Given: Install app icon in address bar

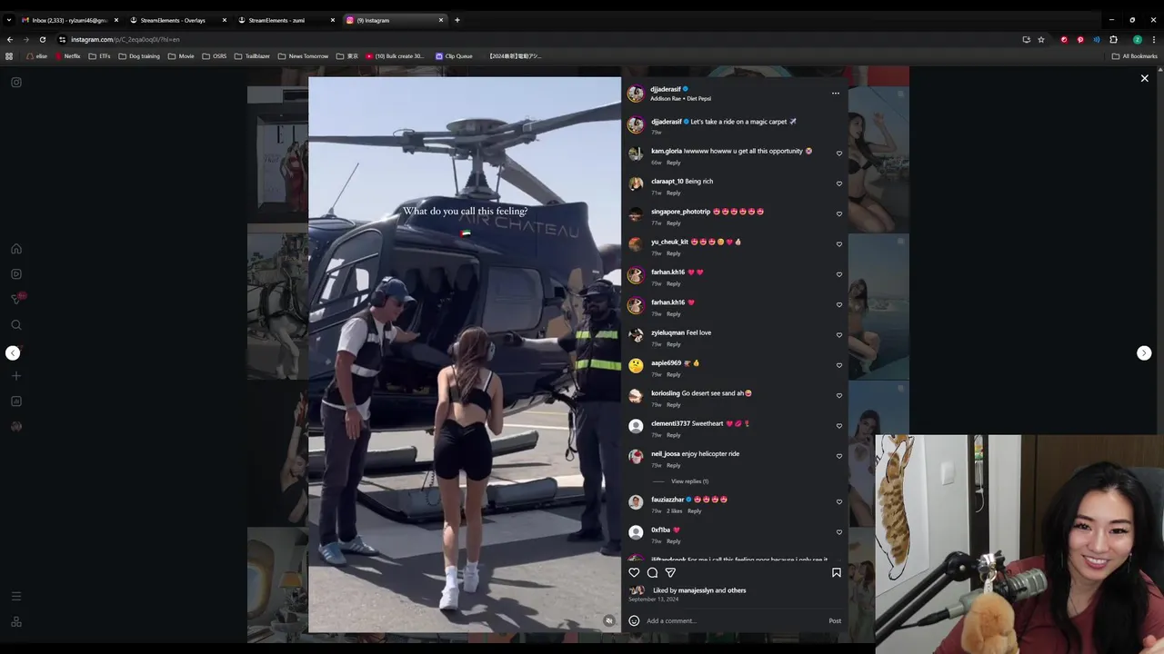Looking at the screenshot, I should (1026, 39).
